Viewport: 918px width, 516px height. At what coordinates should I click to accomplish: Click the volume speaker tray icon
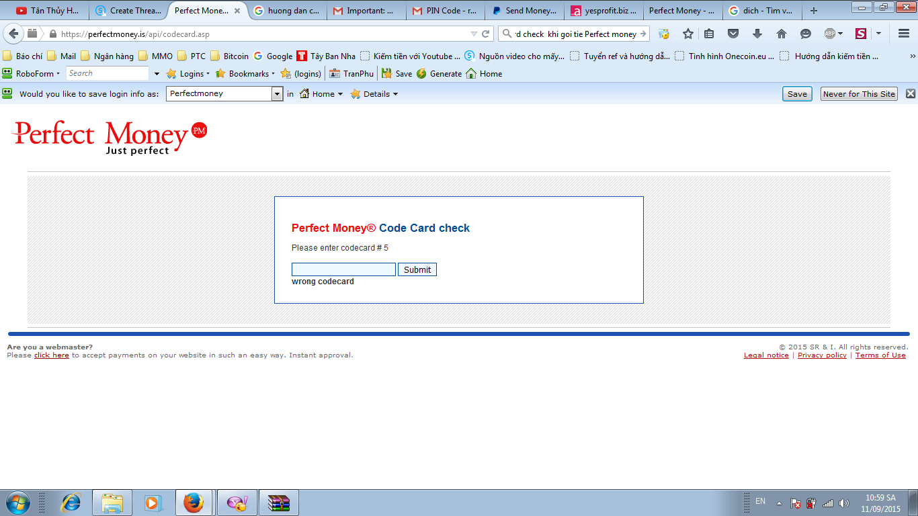(843, 503)
